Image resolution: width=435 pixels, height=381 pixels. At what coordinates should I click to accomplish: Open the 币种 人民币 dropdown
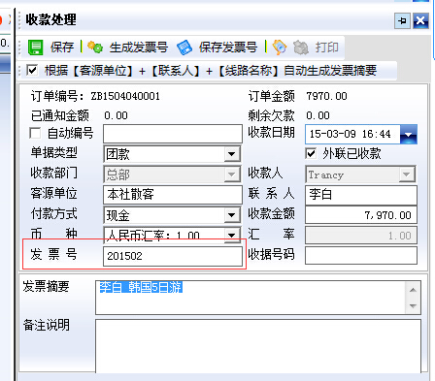232,236
